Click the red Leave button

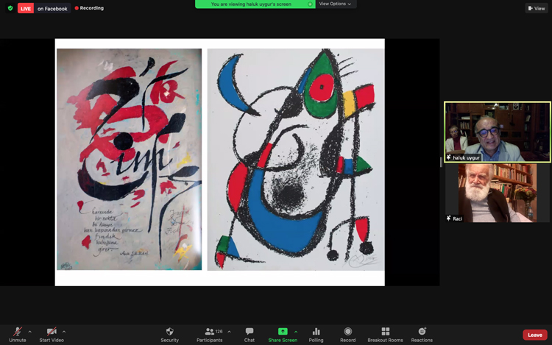coord(535,335)
